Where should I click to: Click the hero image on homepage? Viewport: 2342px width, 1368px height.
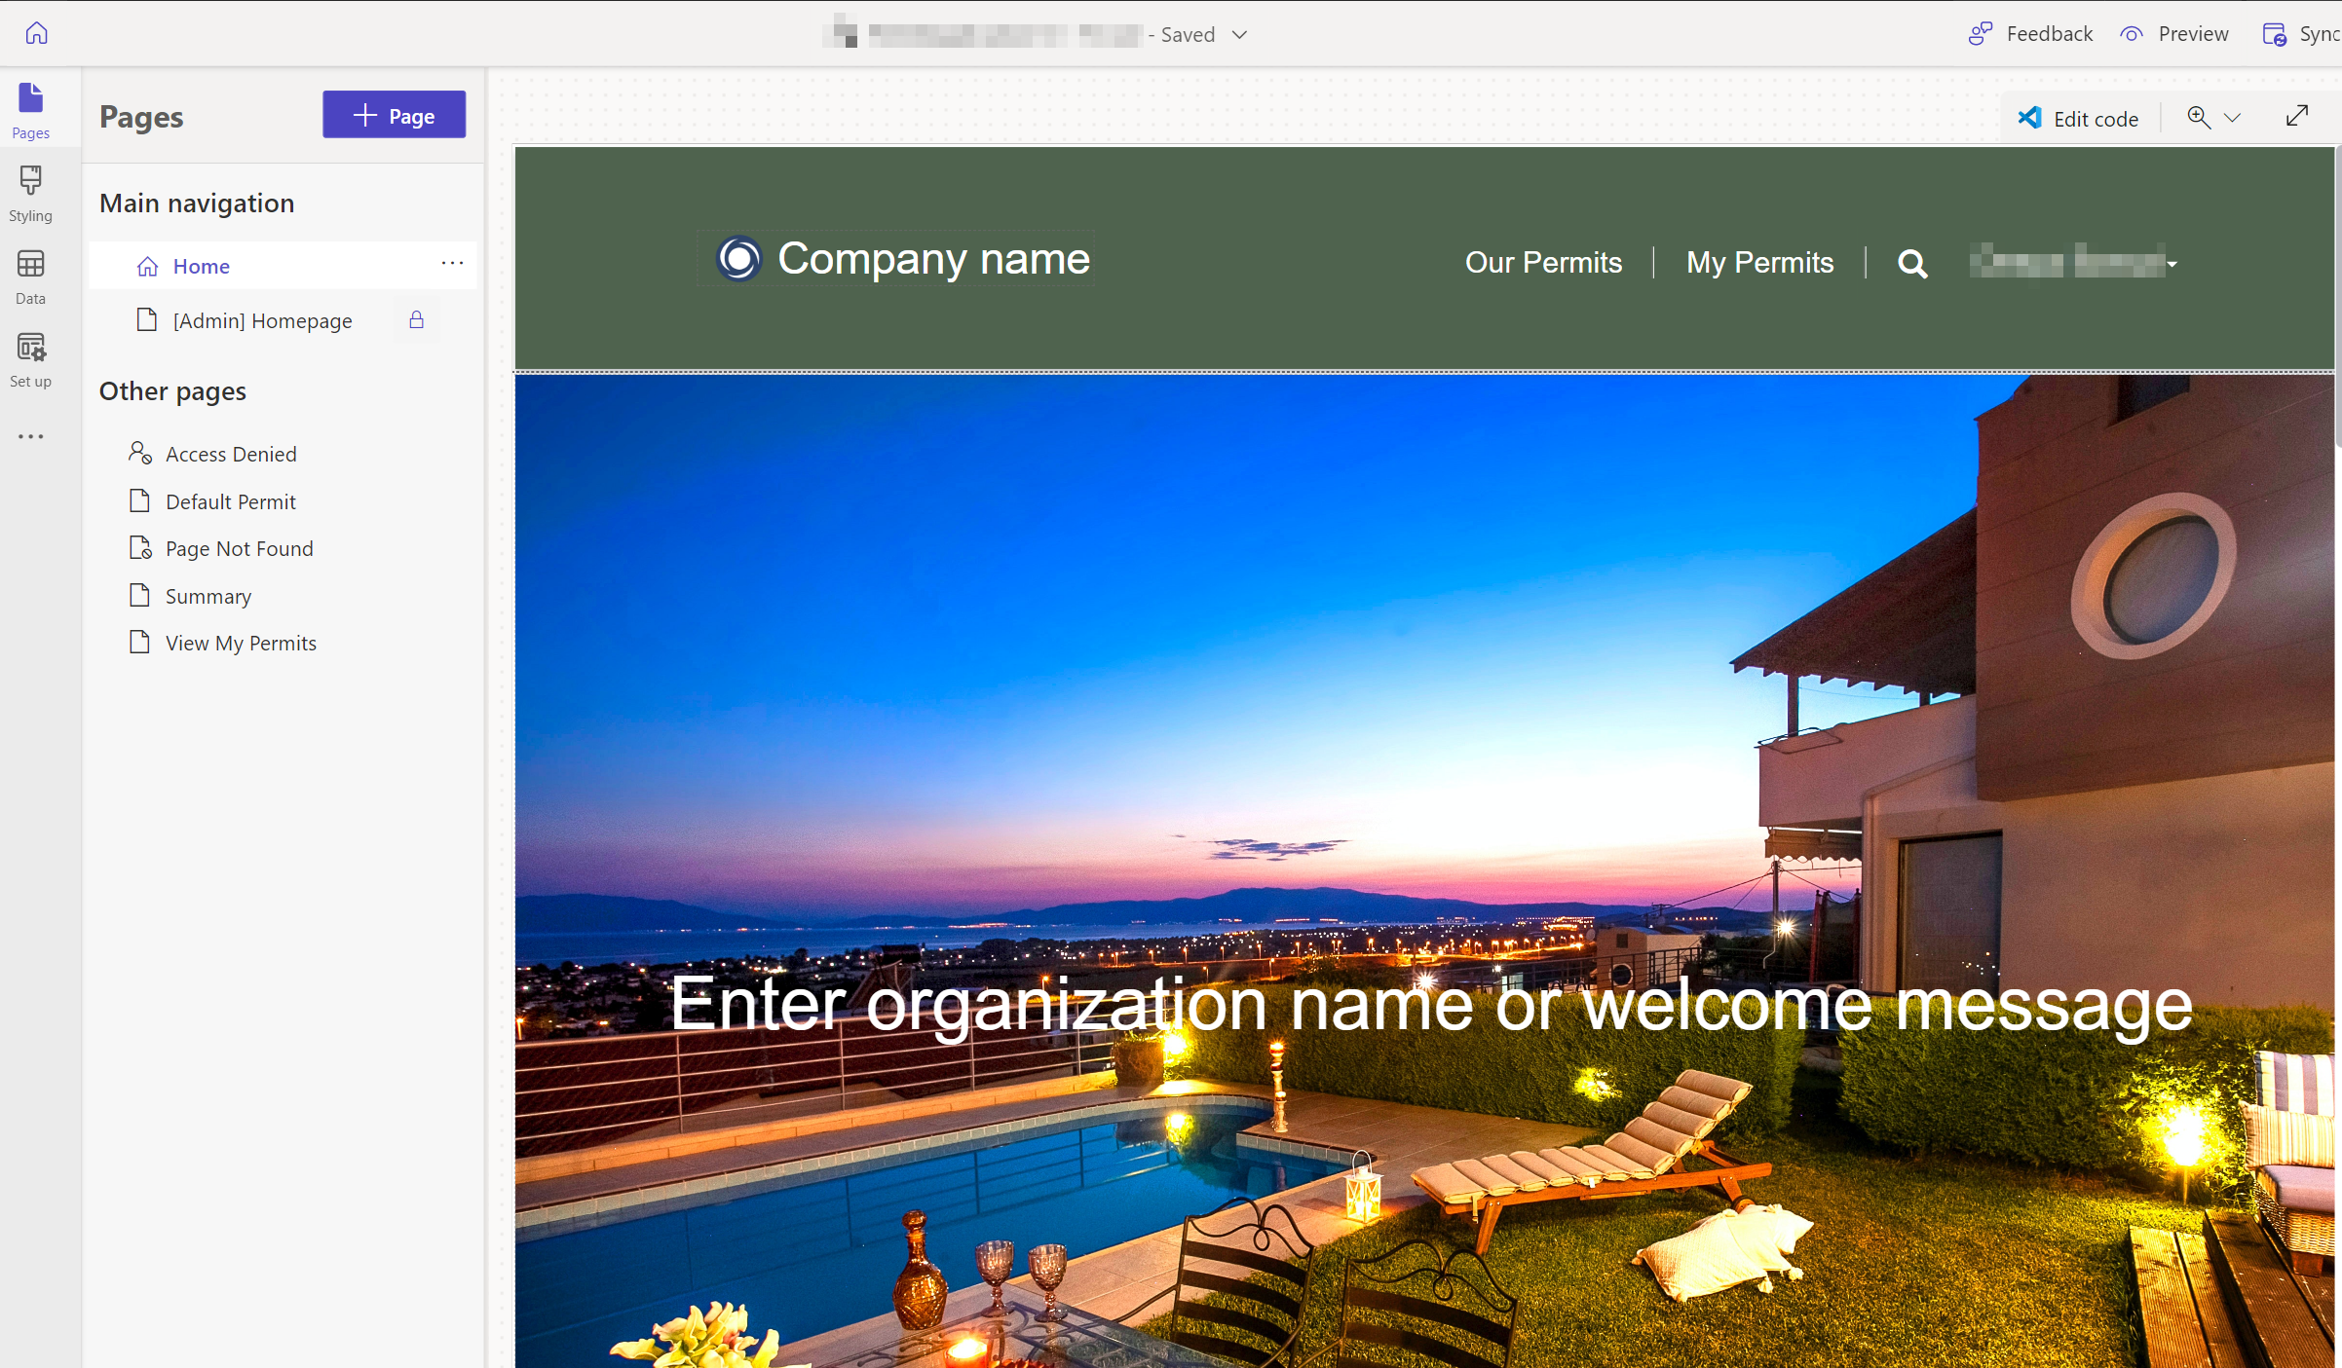point(1428,869)
